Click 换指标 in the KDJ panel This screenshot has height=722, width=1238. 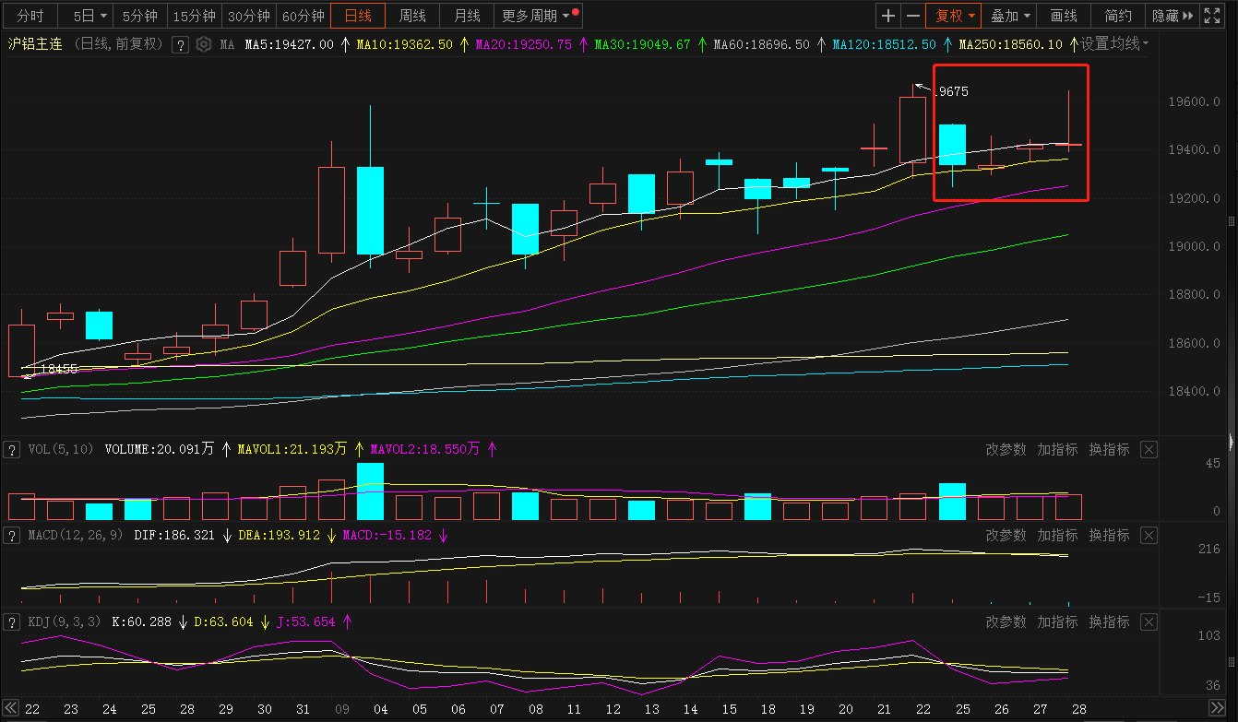click(x=1109, y=621)
